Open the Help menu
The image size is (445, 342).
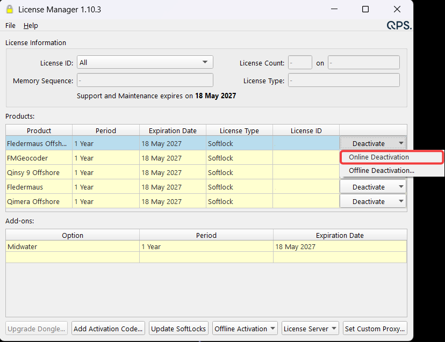31,26
